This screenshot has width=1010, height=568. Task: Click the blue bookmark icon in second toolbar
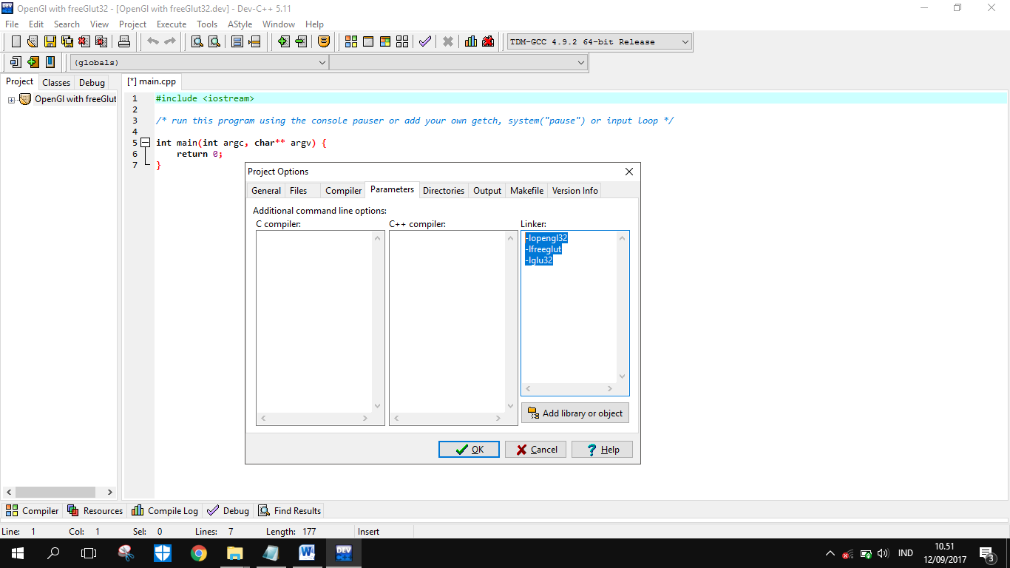[x=50, y=62]
